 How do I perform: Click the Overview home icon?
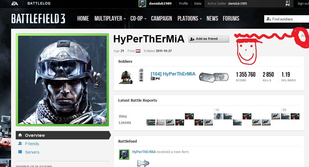[20, 135]
